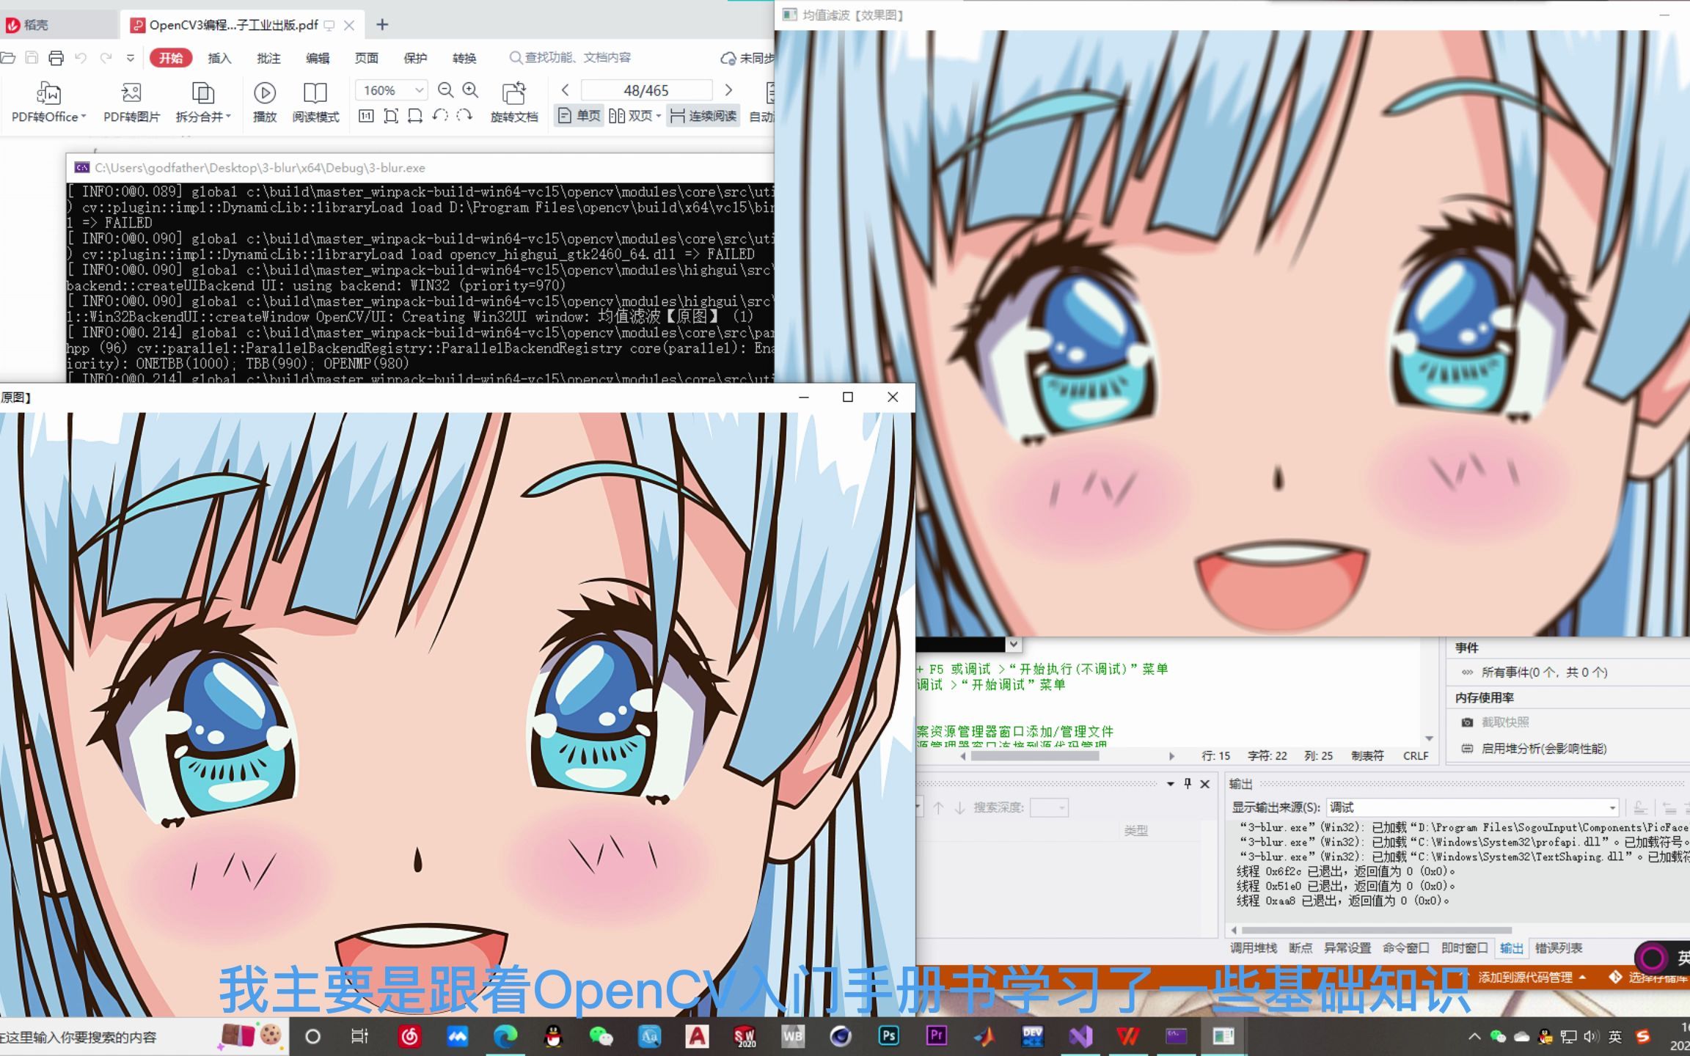Open quick access toolbar customize dropdown
The image size is (1690, 1056).
point(131,58)
